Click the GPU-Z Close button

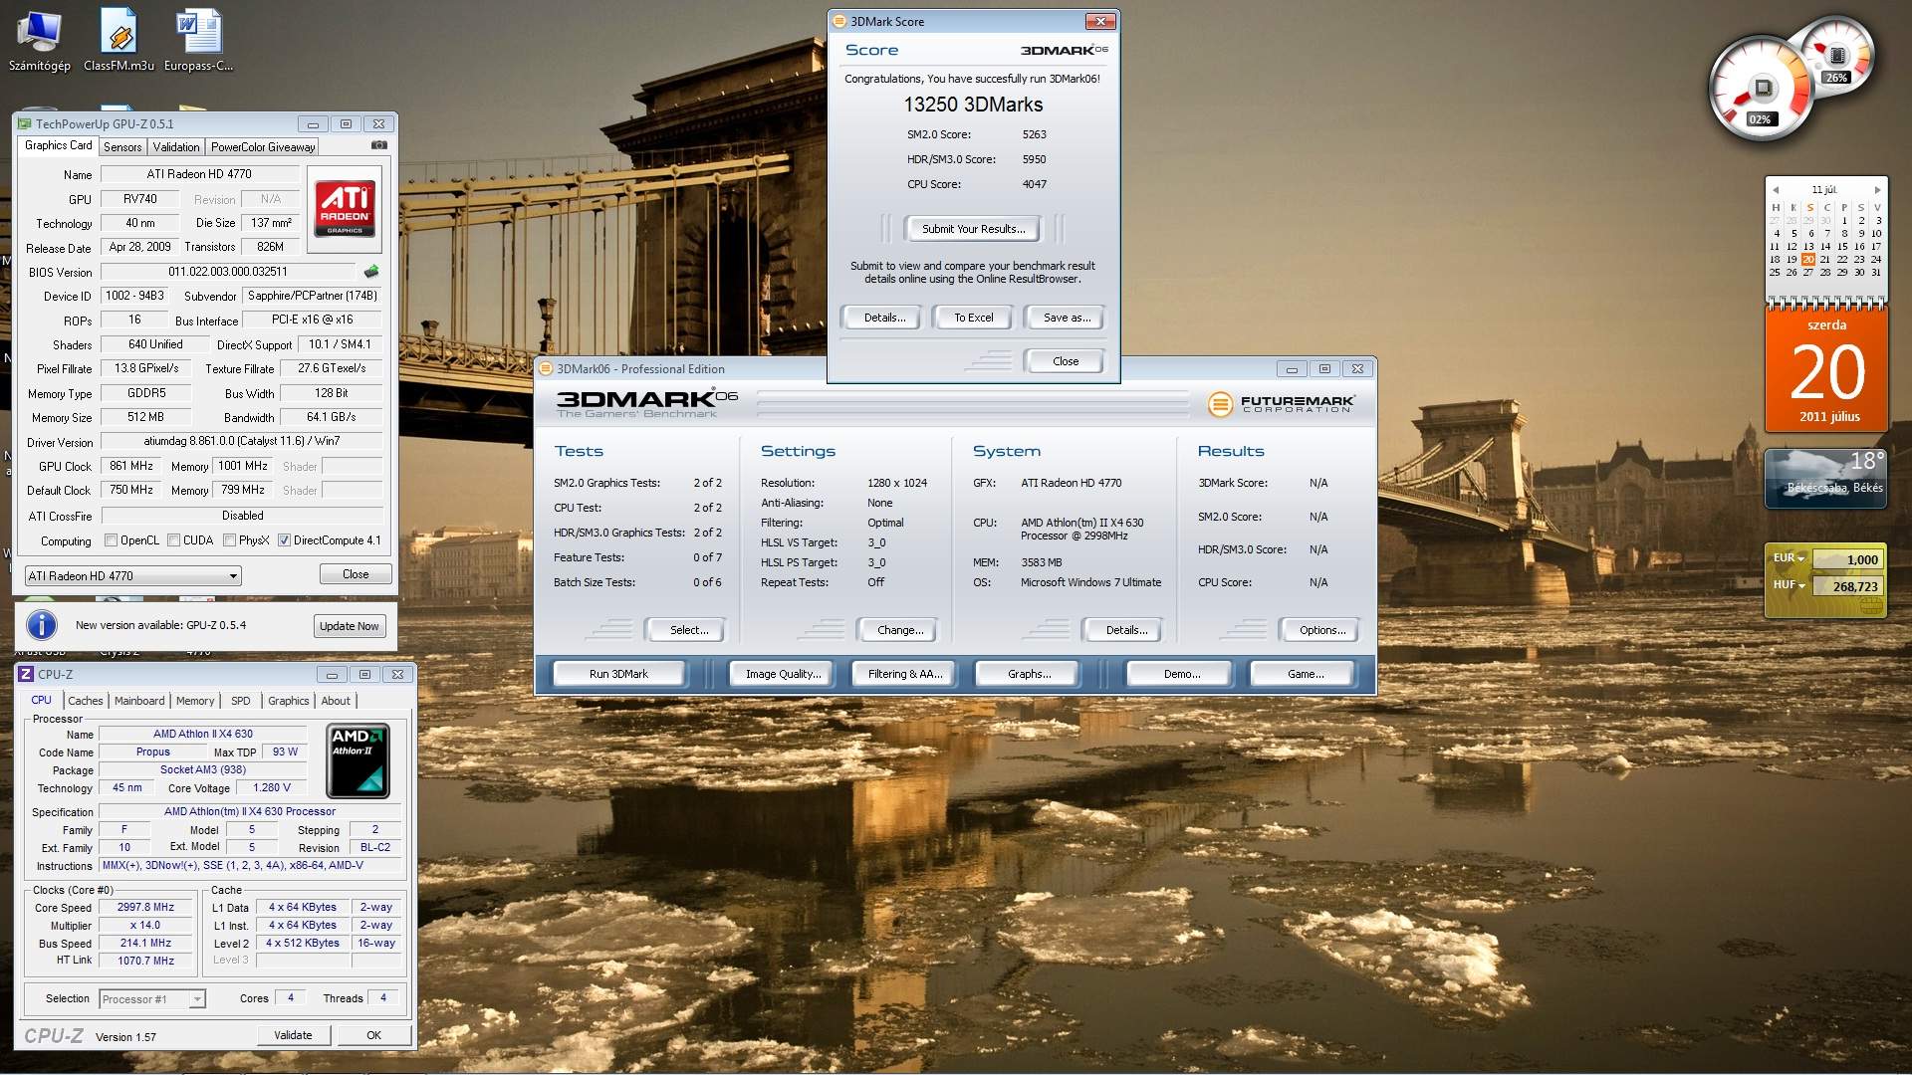pos(356,574)
